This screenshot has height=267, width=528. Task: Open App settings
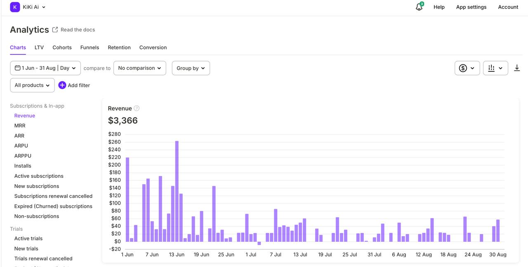click(471, 7)
